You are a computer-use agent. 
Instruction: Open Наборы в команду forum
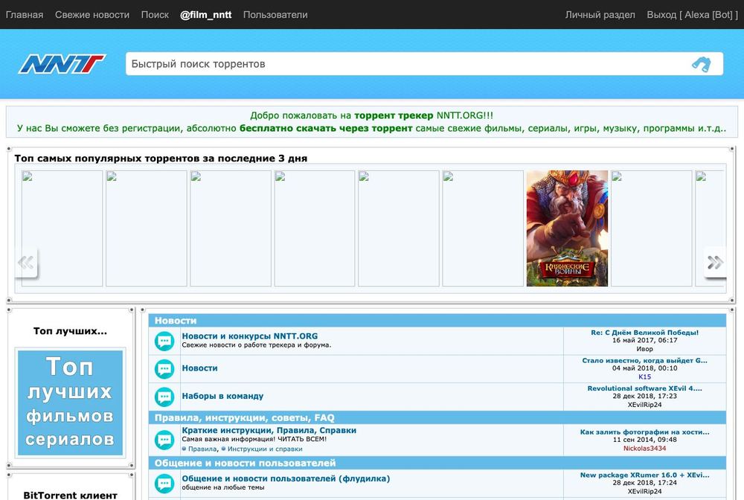(x=222, y=396)
